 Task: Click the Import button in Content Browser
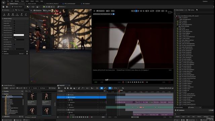[12, 88]
